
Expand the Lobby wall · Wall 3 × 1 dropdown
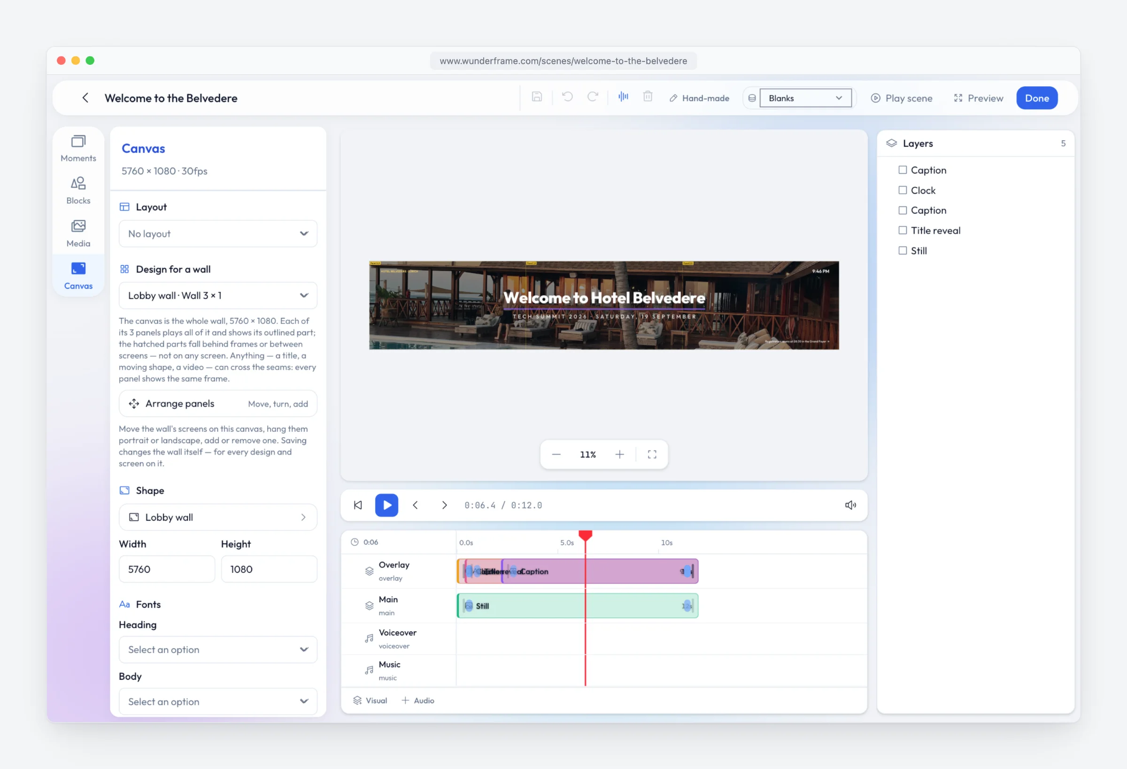pyautogui.click(x=218, y=295)
